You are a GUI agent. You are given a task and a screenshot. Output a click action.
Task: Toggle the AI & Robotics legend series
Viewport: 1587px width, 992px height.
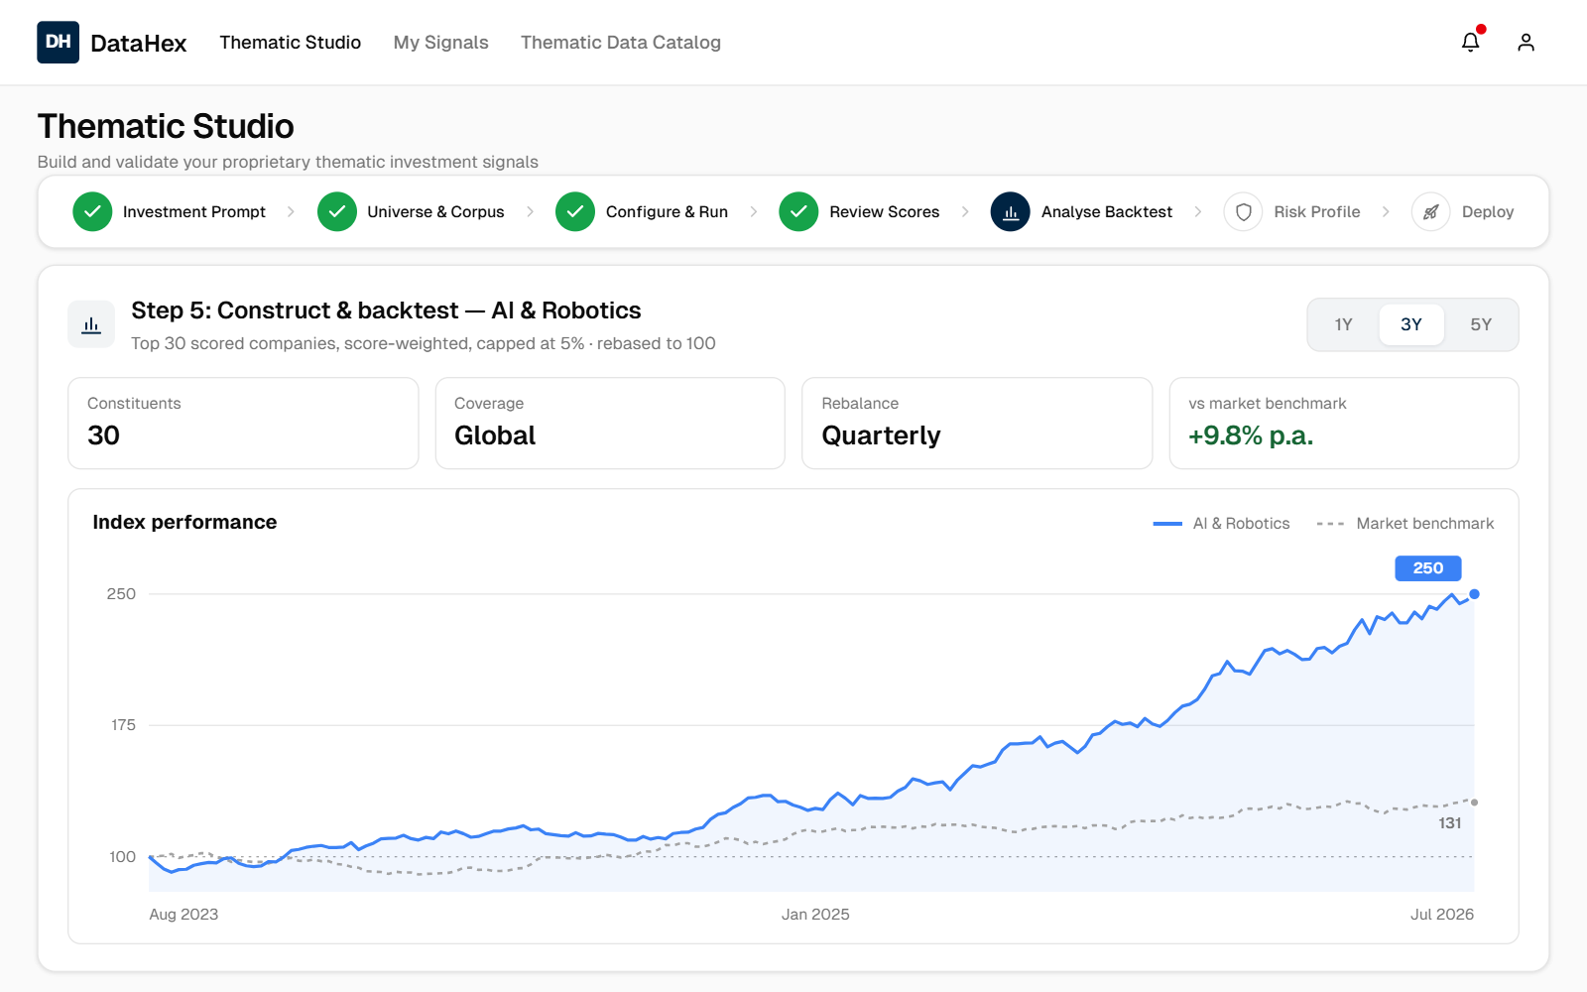point(1221,523)
